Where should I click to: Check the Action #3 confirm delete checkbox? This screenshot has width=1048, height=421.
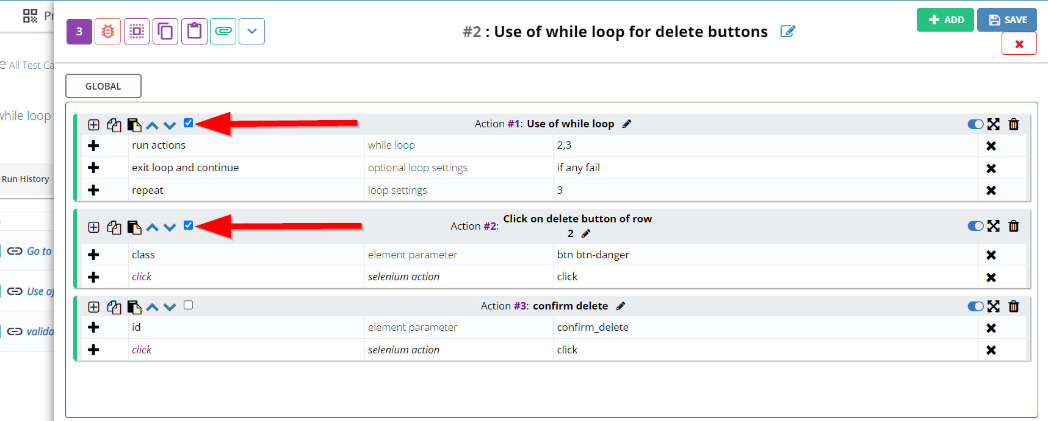(x=189, y=305)
